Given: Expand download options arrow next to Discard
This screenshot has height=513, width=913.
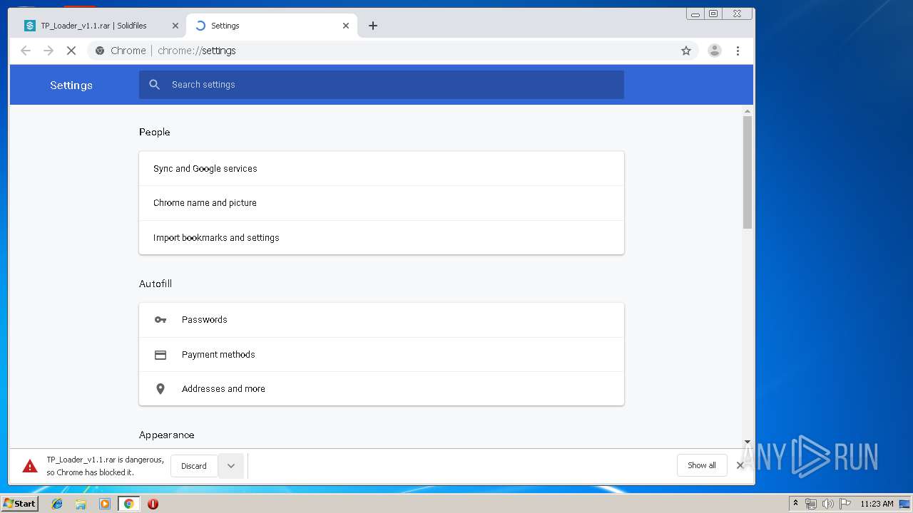Looking at the screenshot, I should [231, 466].
